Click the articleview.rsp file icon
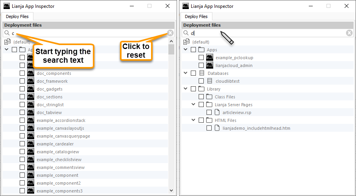 [x=217, y=113]
